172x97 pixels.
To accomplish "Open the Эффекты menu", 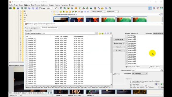I will coord(27,5).
